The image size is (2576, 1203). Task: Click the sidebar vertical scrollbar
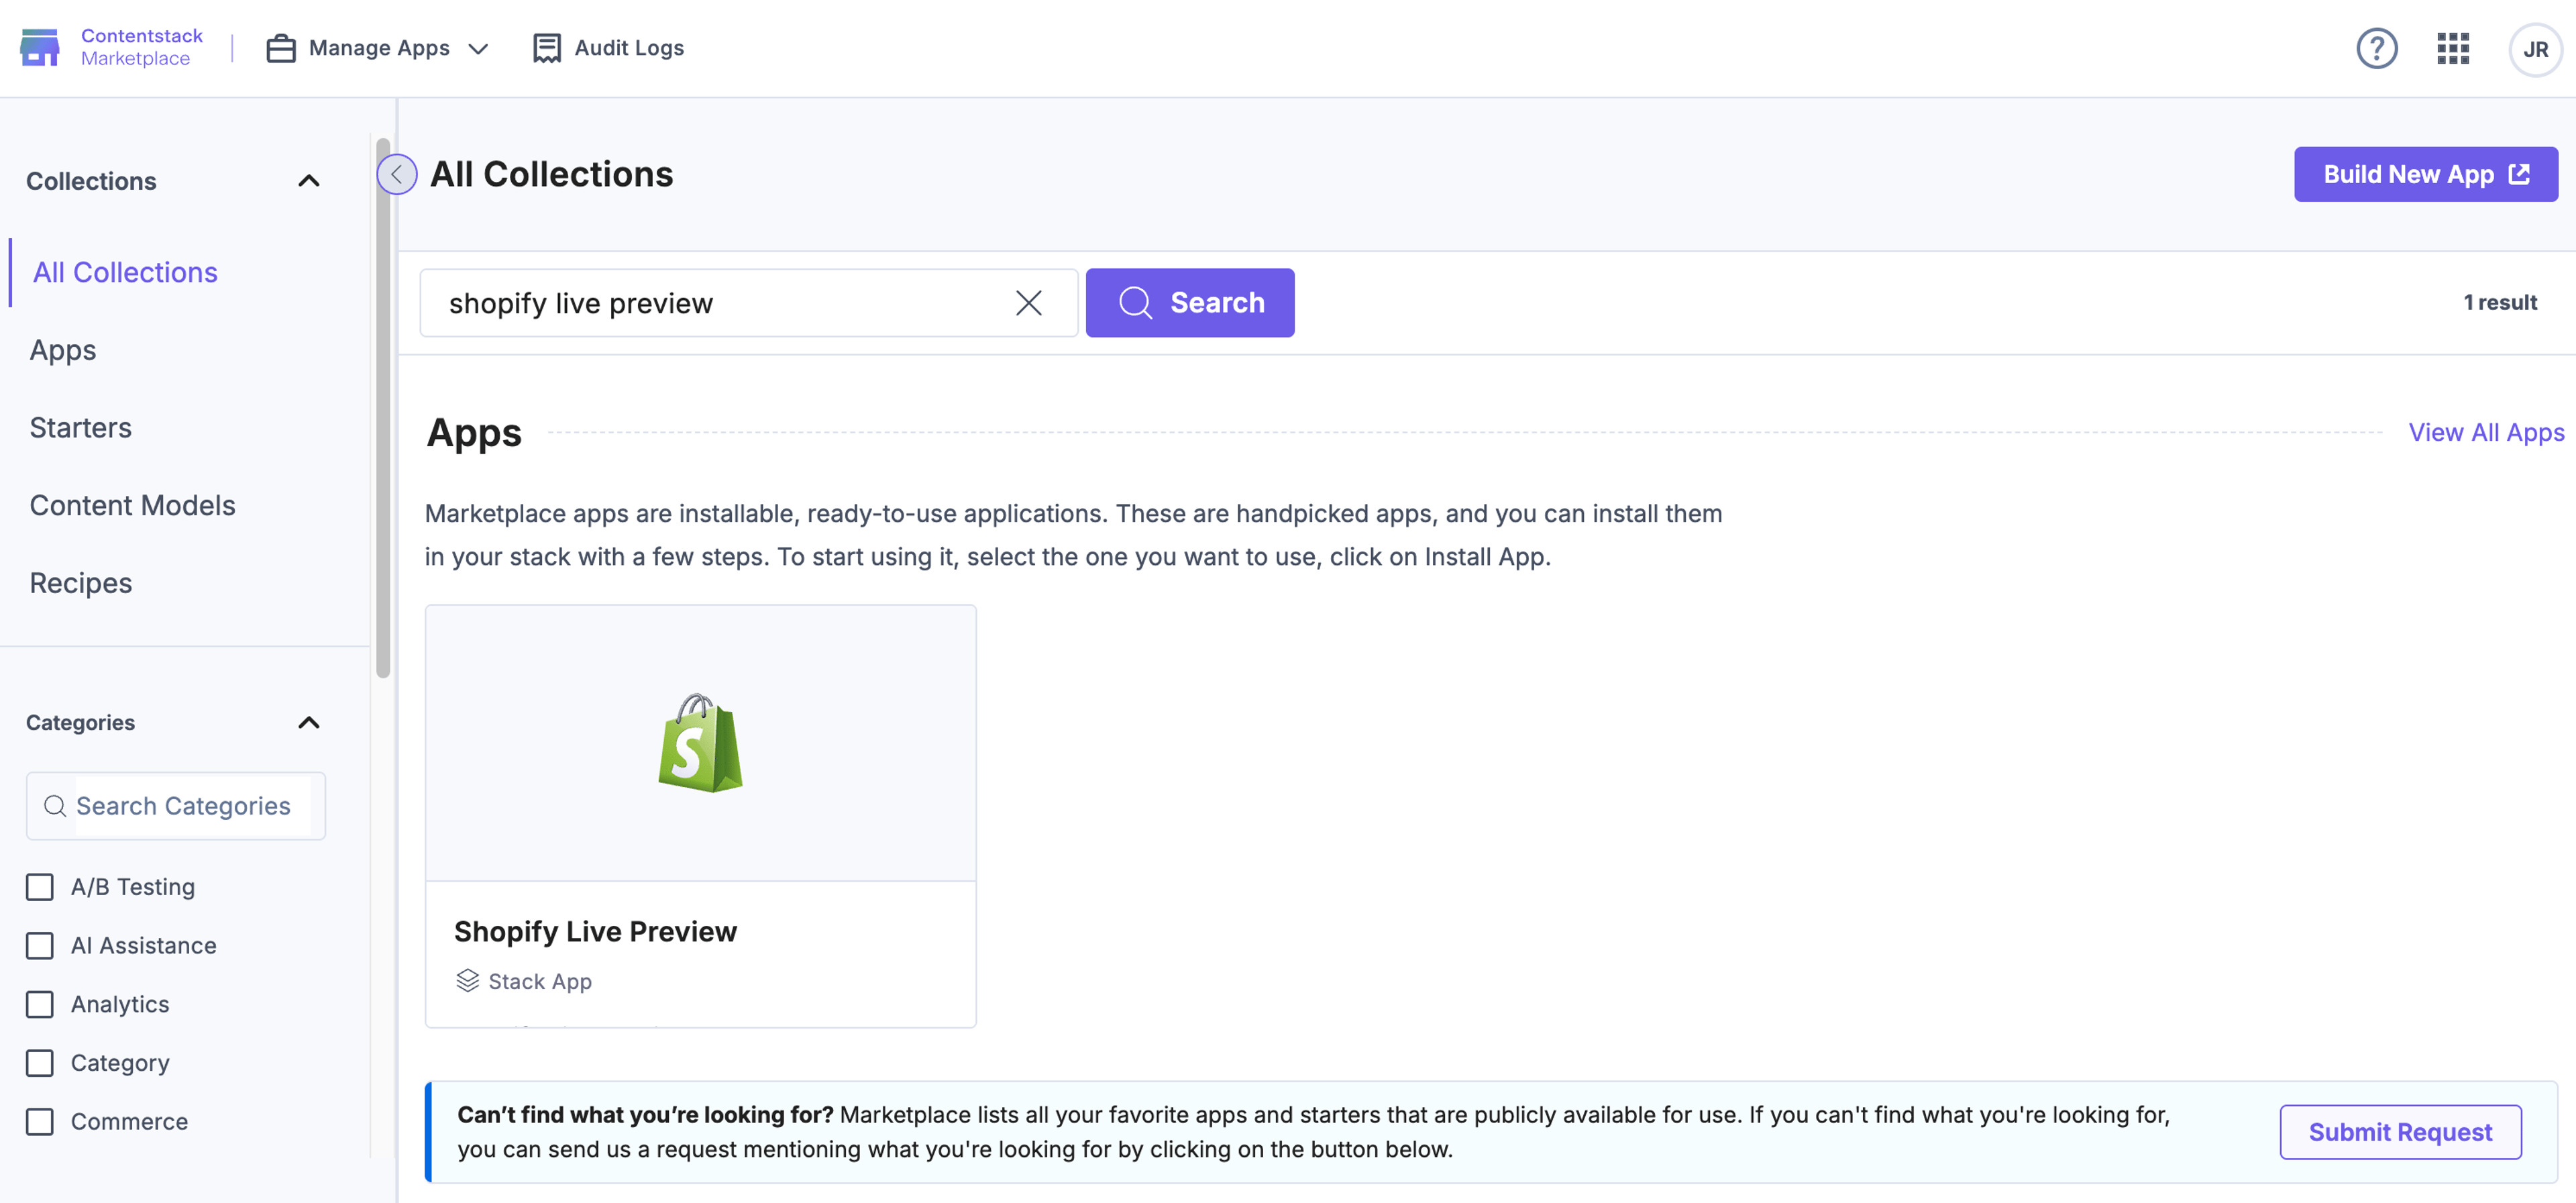pyautogui.click(x=383, y=408)
